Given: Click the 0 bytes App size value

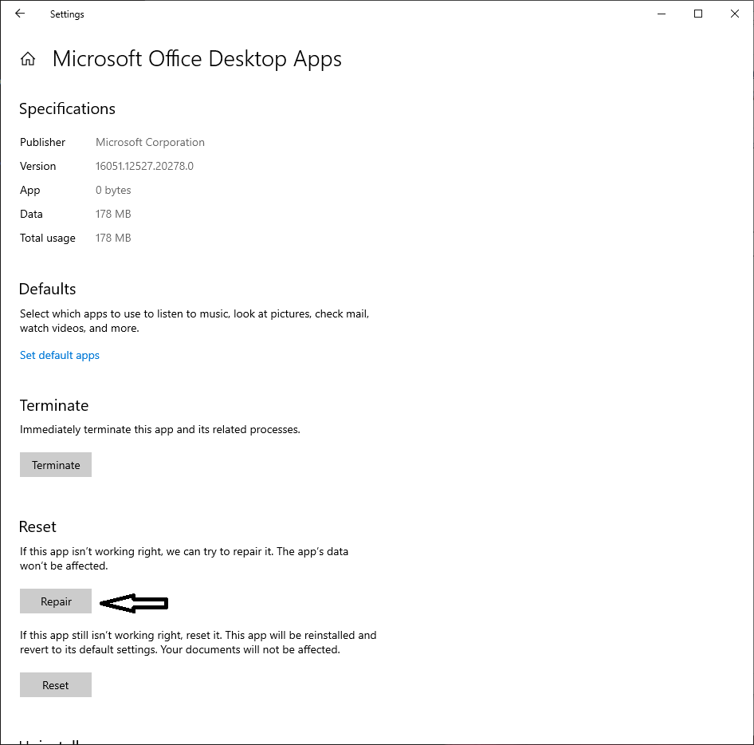Looking at the screenshot, I should point(113,190).
